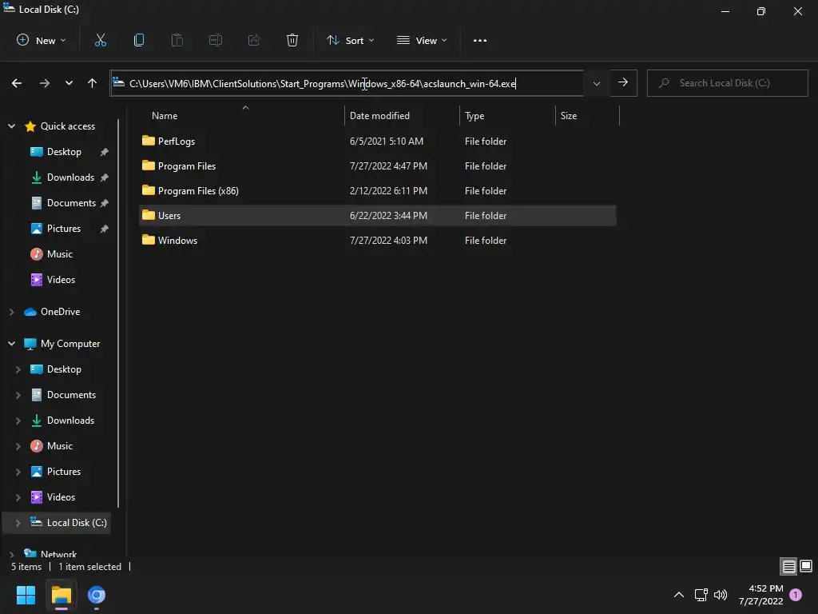Open pinned Pictures in Quick access
Screen dimensions: 818x614
(64, 229)
